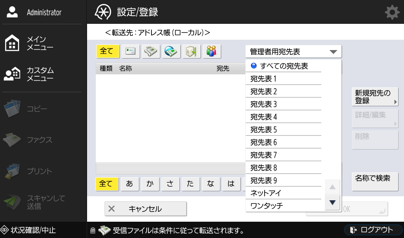Expand the 新規宛先の登録 submenu
The image size is (404, 238).
[375, 97]
